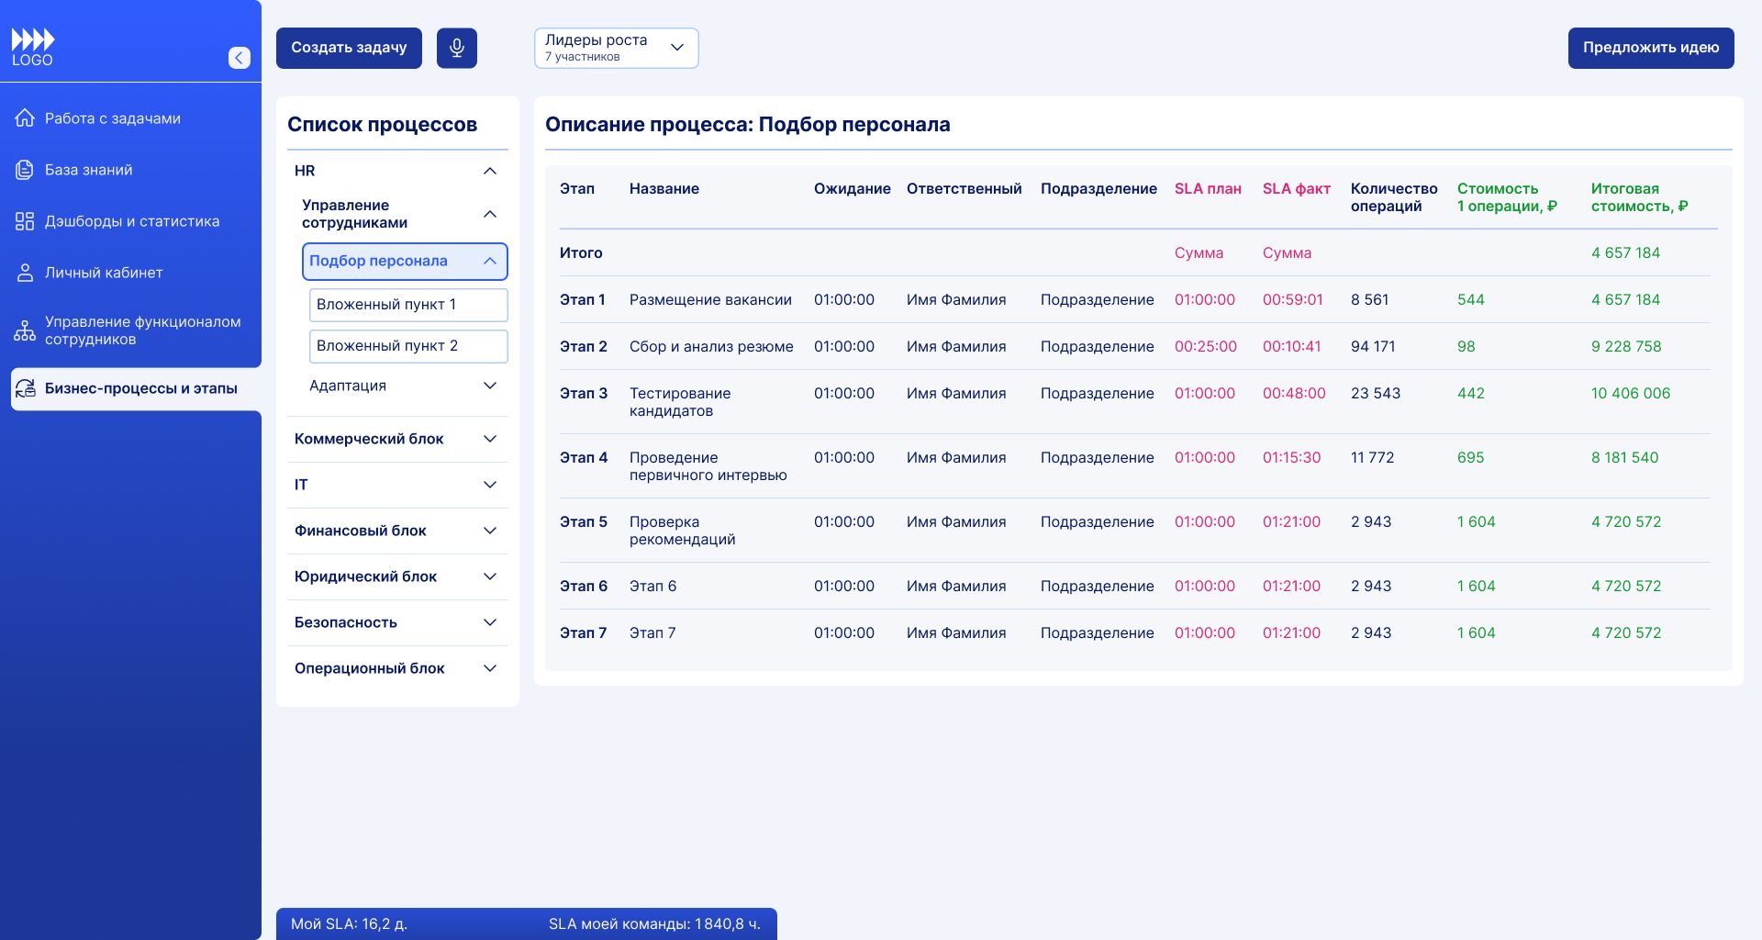1762x940 pixels.
Task: Click the Бизнес-процессы и этапы icon
Action: click(x=26, y=388)
